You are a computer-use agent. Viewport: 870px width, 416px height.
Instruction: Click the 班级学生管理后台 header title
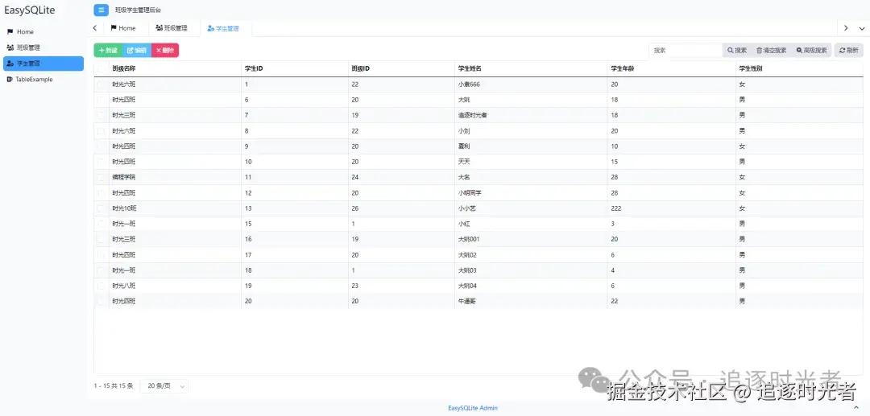point(139,10)
